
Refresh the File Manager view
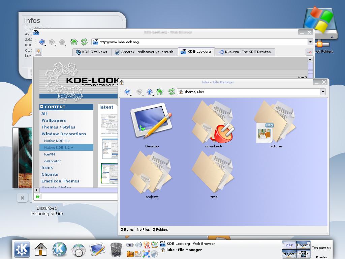[x=171, y=91]
